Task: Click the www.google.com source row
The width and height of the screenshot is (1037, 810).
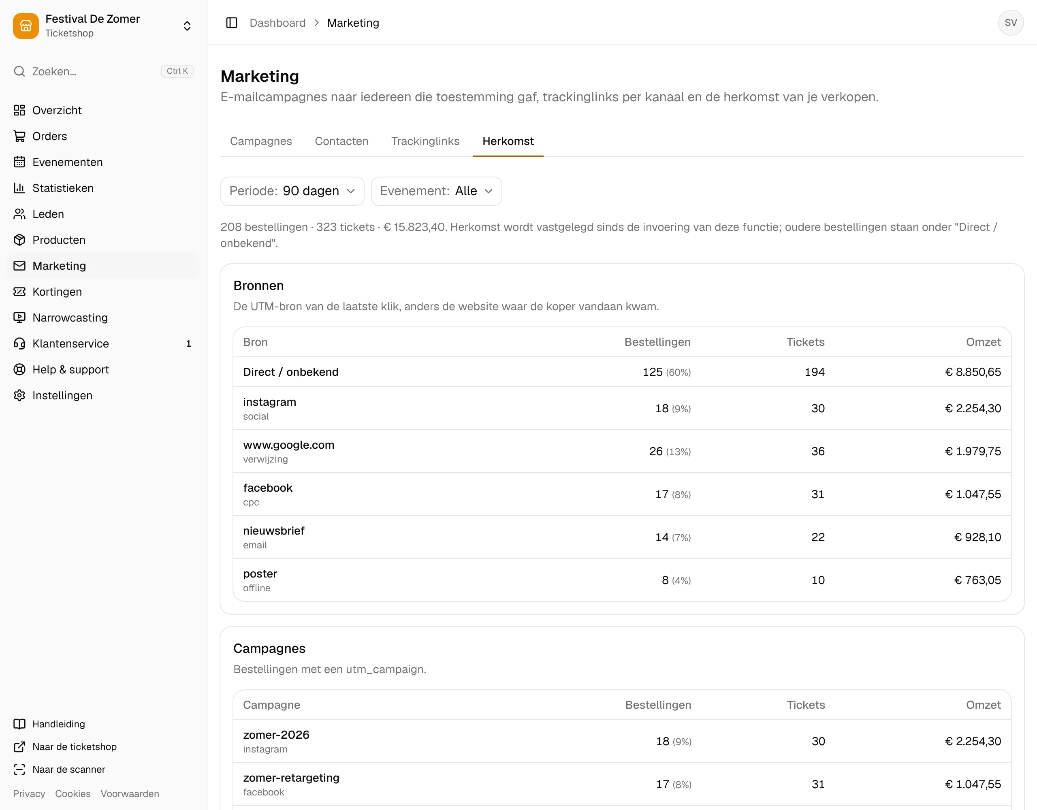Action: pyautogui.click(x=622, y=451)
